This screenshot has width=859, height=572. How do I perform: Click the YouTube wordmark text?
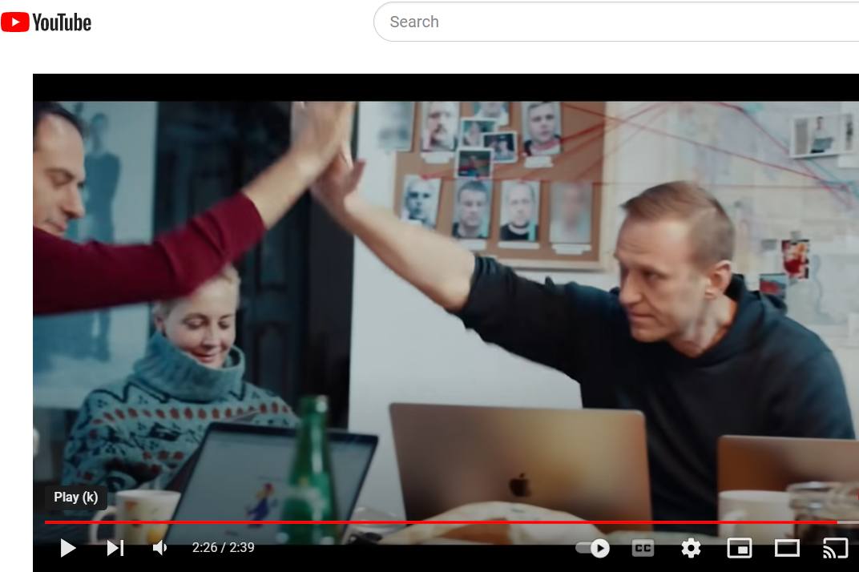[62, 22]
